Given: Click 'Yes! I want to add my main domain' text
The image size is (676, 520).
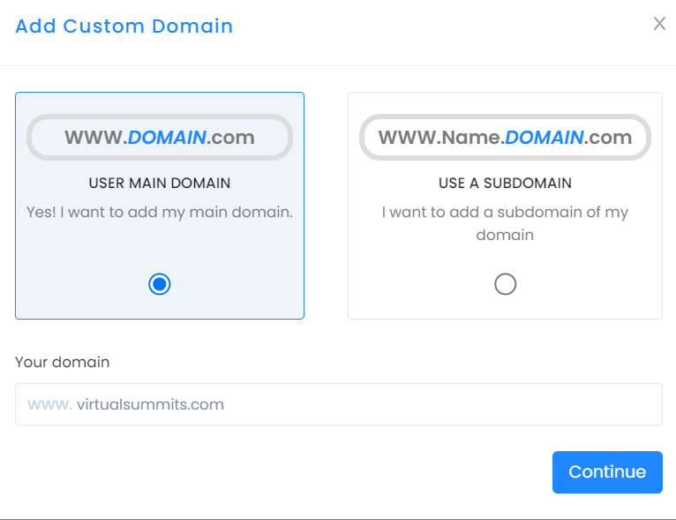Looking at the screenshot, I should (x=160, y=212).
